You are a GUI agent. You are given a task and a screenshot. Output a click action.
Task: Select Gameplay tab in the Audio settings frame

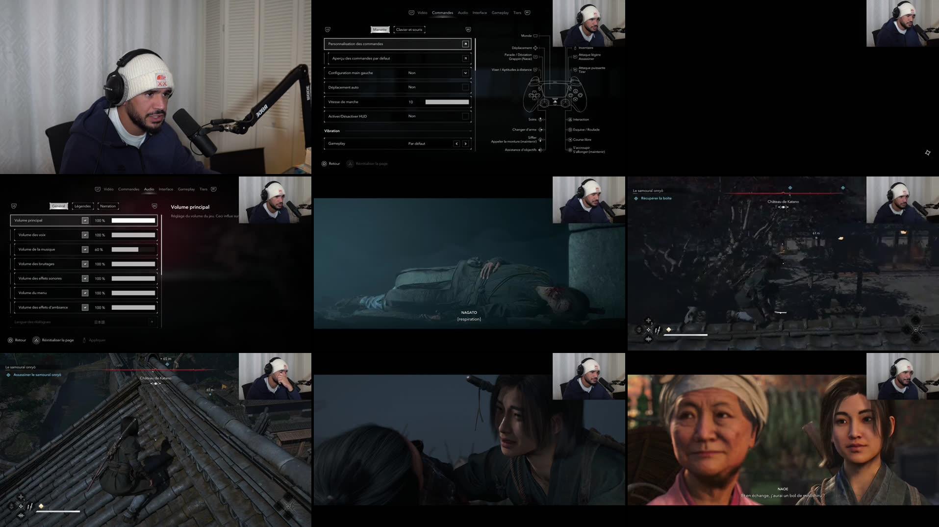coord(186,189)
